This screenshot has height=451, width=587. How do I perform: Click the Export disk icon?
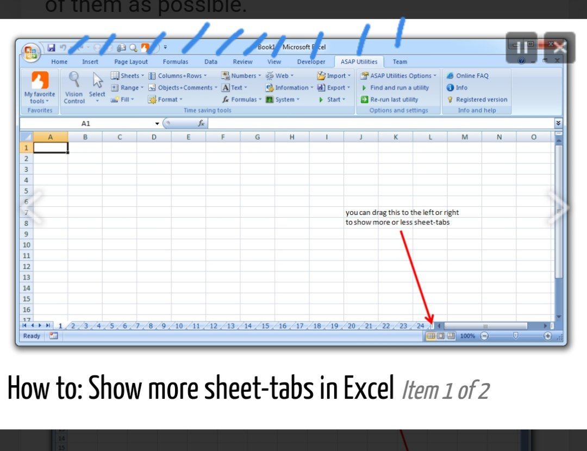click(x=321, y=88)
